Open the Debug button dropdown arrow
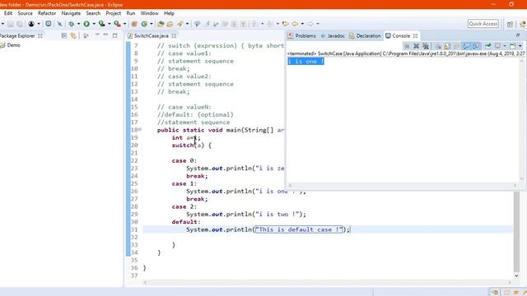This screenshot has height=296, width=527. coord(78,24)
